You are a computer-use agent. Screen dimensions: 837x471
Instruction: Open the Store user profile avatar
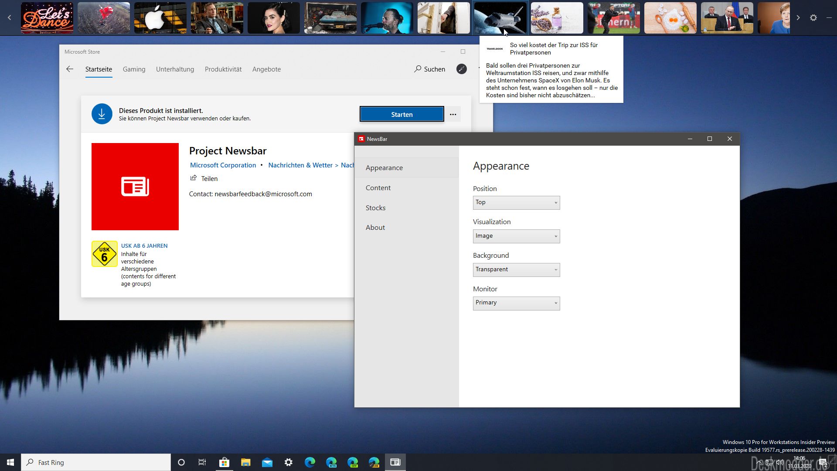tap(461, 69)
